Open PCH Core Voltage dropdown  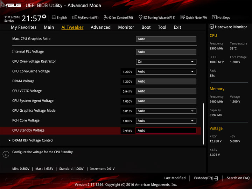(166, 121)
